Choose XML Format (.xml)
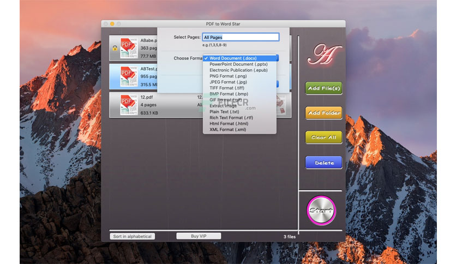The image size is (456, 264). 239,130
